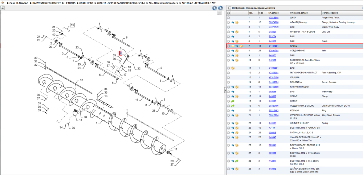This screenshot has width=363, height=175.
Task: Click callout number 7 on the diagram
Action: 121,53
